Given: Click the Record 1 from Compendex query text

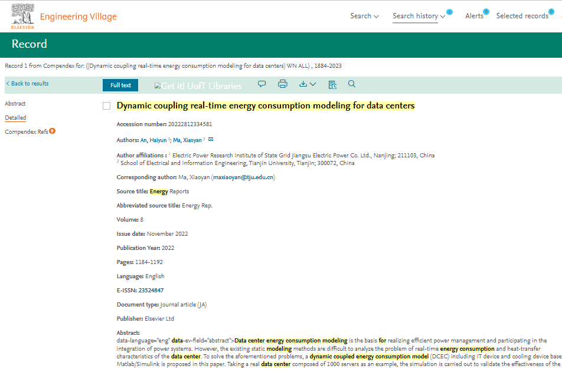Looking at the screenshot, I should click(173, 66).
